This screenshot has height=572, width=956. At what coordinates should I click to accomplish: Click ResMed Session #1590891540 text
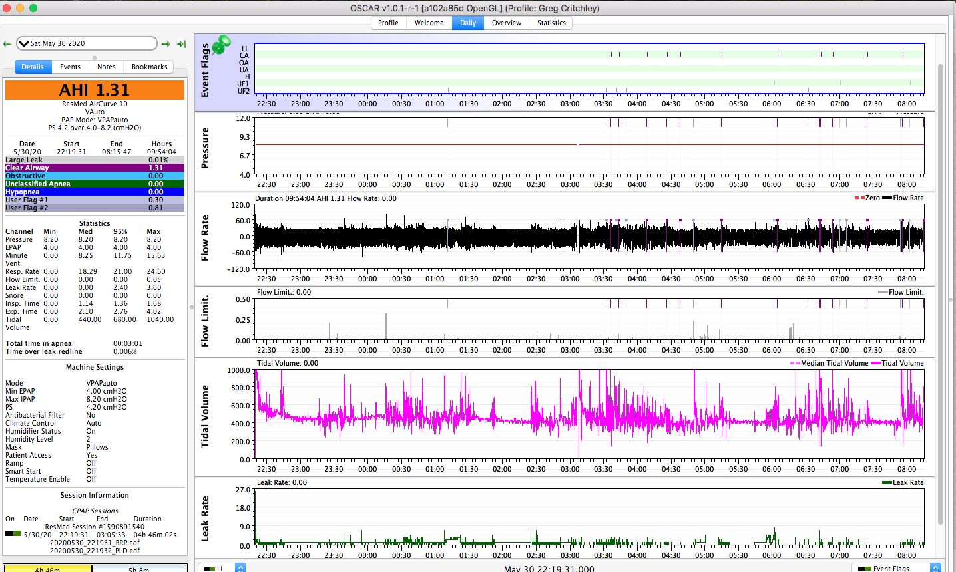95,527
